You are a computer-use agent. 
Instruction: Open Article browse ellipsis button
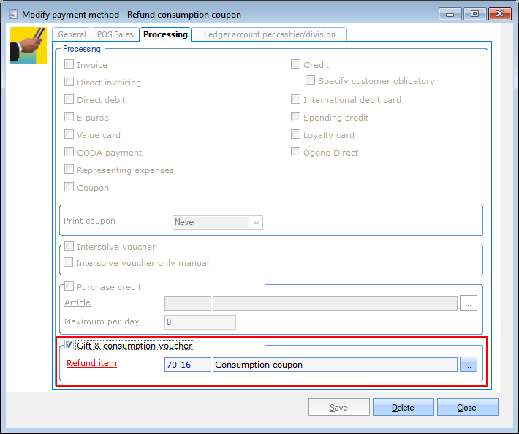click(x=469, y=303)
